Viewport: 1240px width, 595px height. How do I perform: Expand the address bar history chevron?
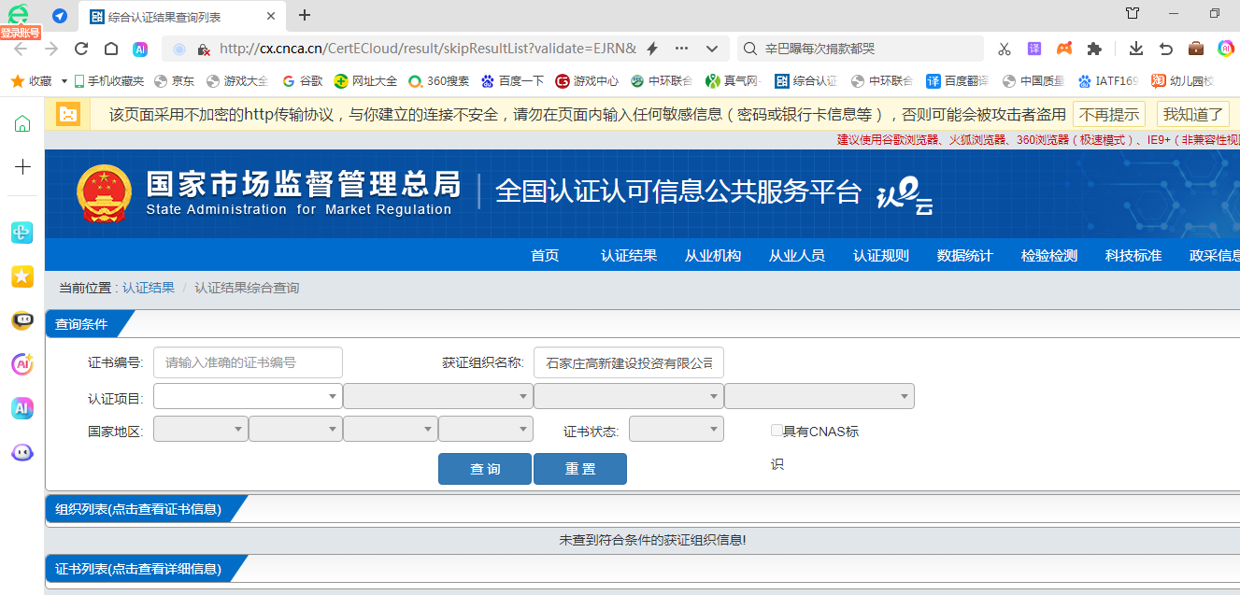[712, 49]
